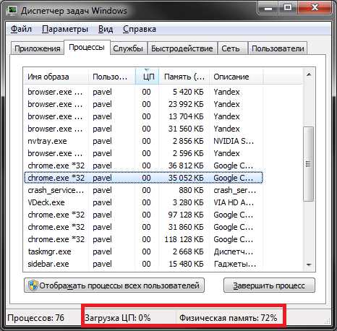This screenshot has height=331, width=337.
Task: Click the shield icon on show-all-users button
Action: coord(33,285)
